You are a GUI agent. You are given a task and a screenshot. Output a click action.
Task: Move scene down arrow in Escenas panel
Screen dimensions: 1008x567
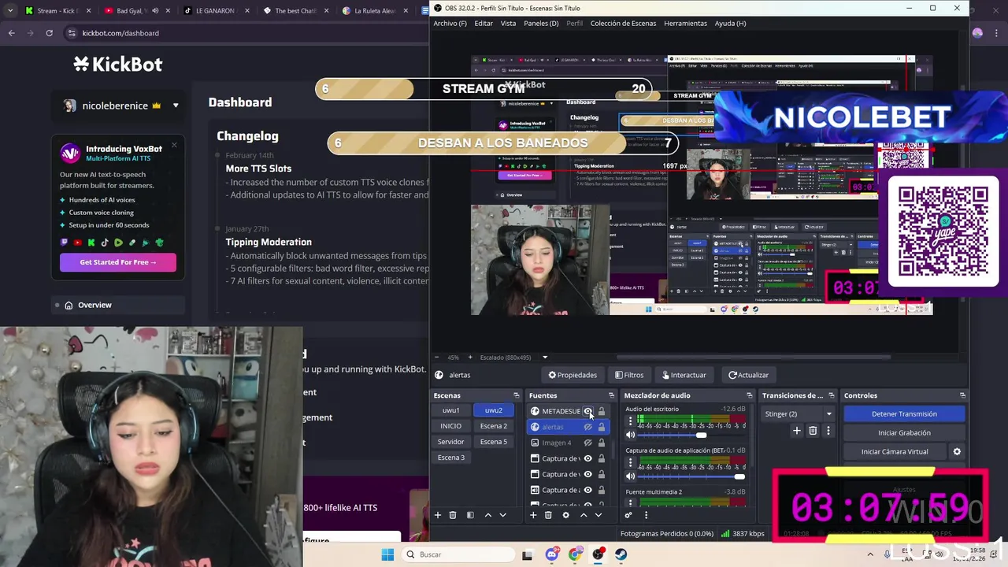pyautogui.click(x=502, y=515)
